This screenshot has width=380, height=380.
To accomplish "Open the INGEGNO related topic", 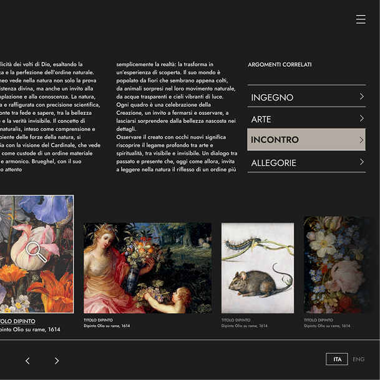I will pyautogui.click(x=306, y=97).
